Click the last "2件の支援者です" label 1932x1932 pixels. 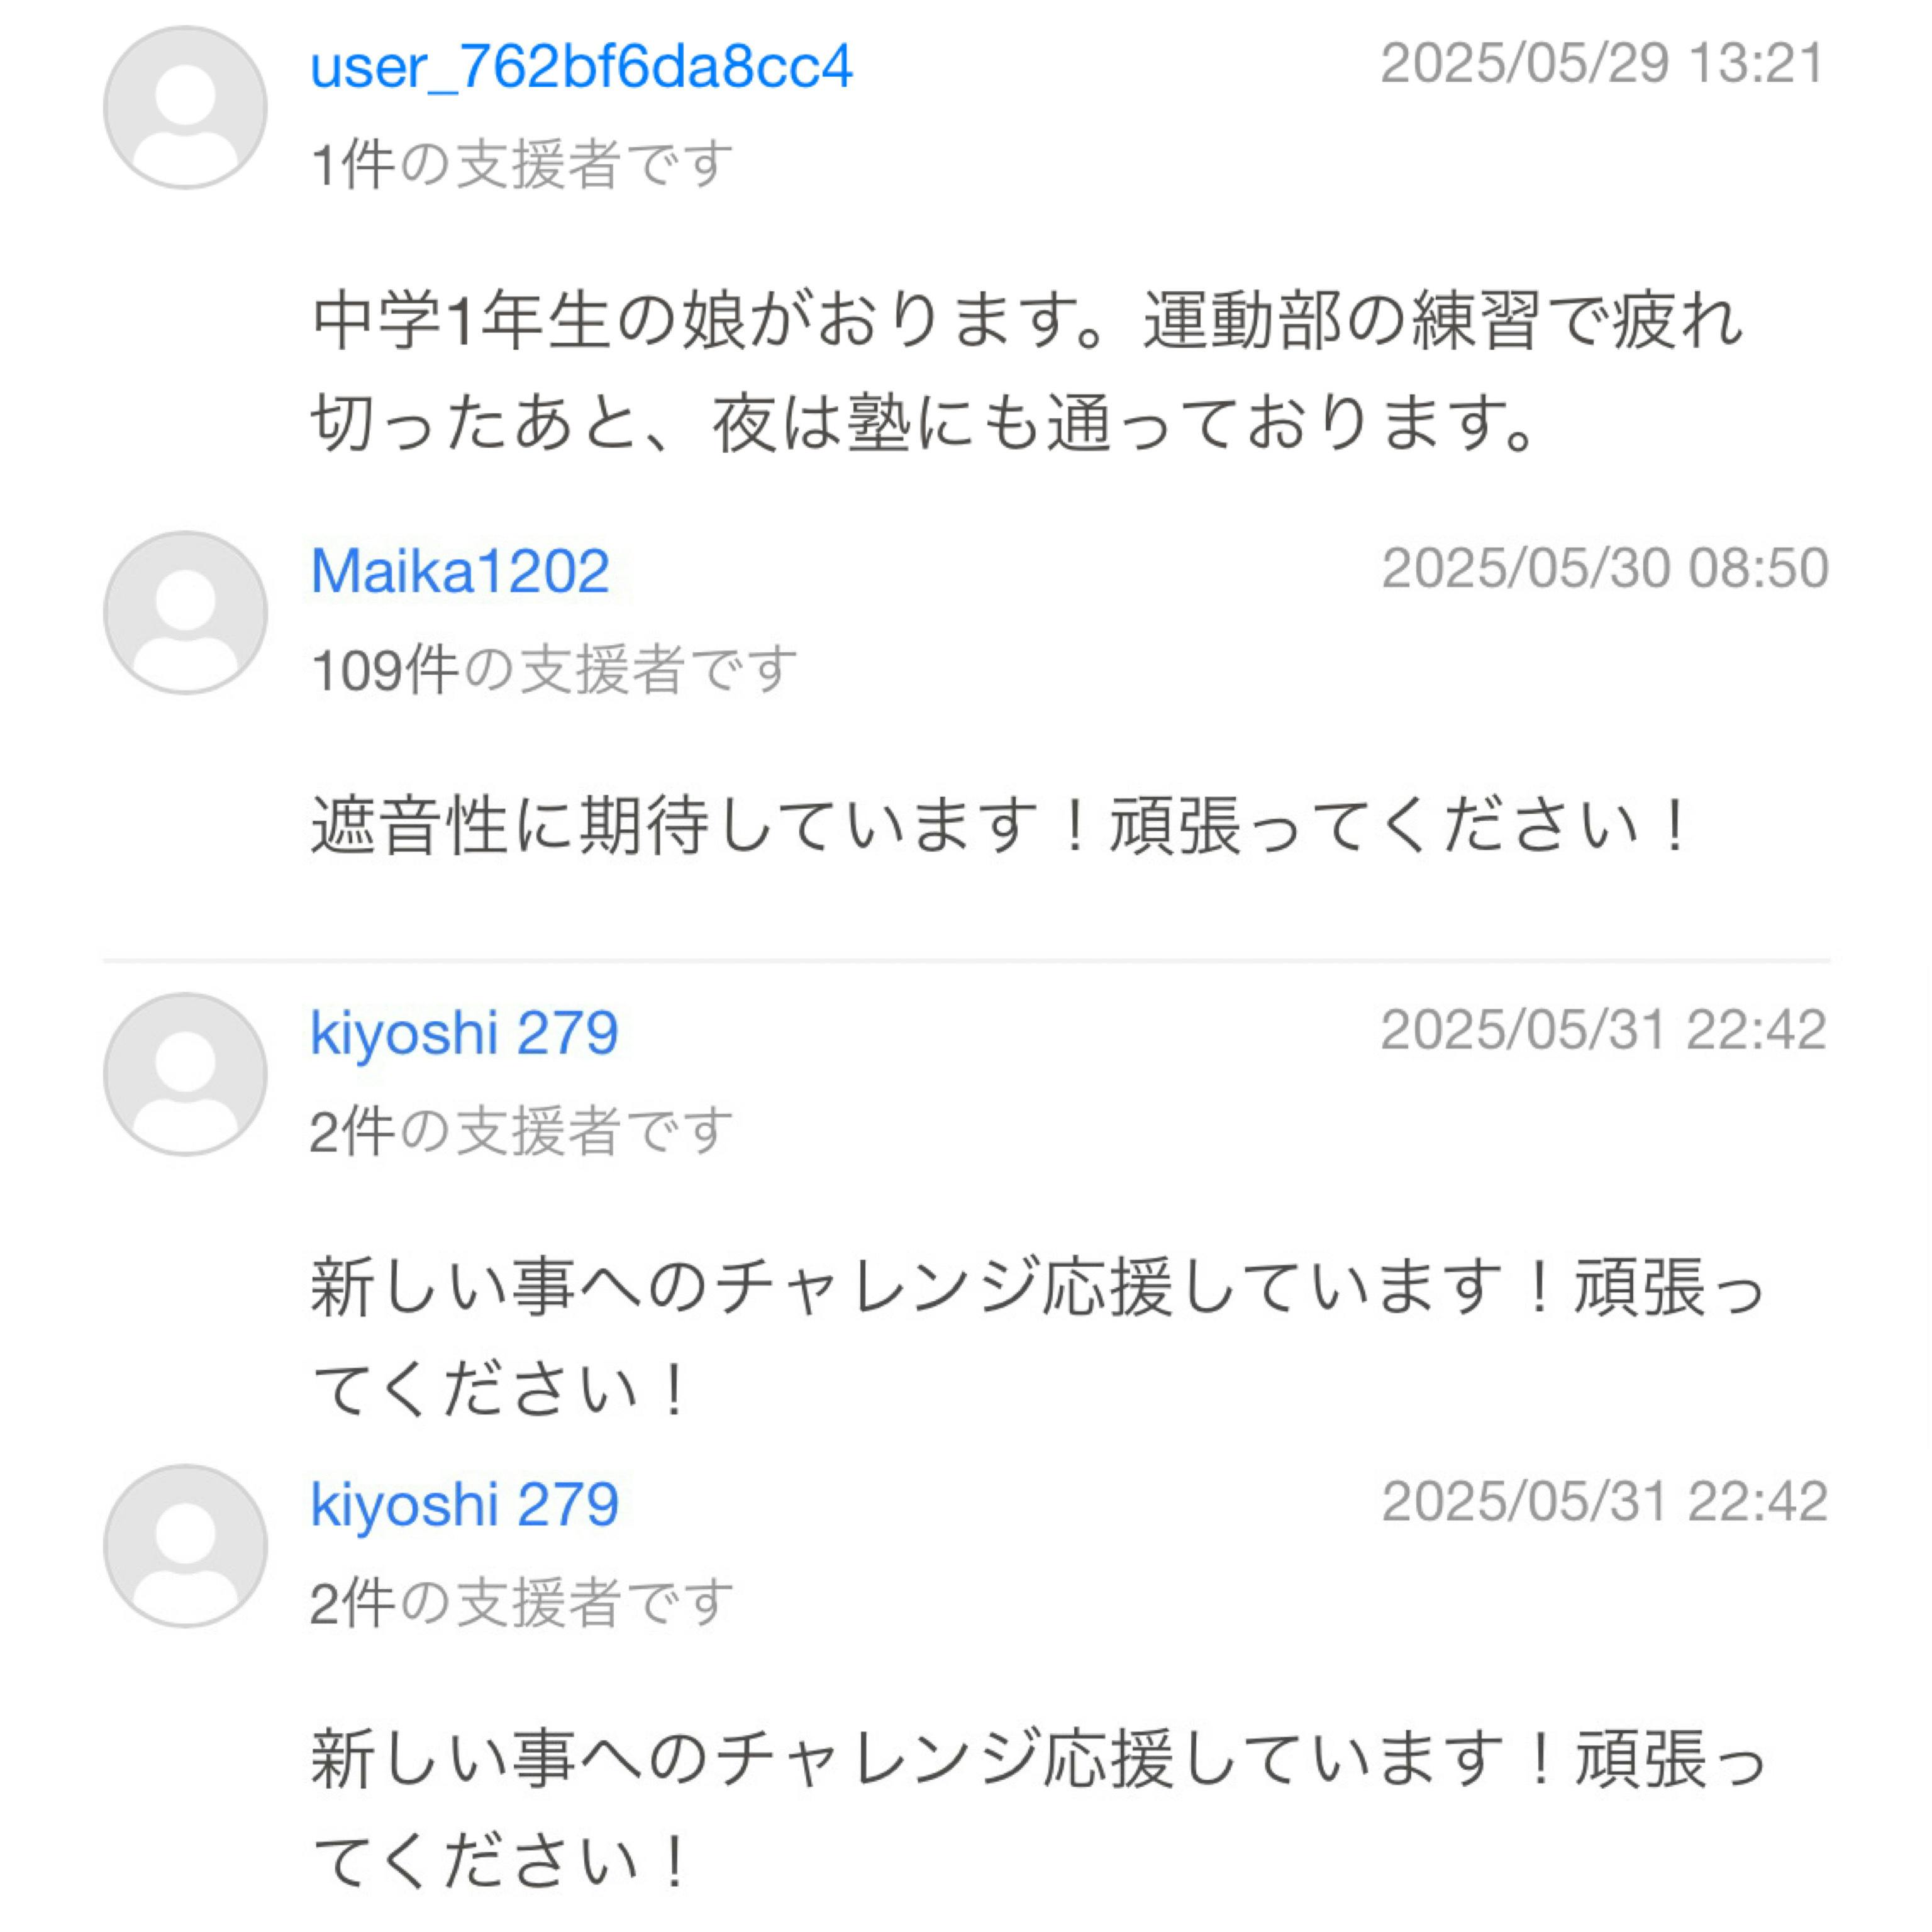coord(521,1603)
